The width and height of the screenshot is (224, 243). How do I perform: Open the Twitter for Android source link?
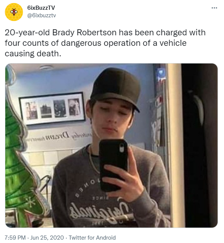click(92, 238)
